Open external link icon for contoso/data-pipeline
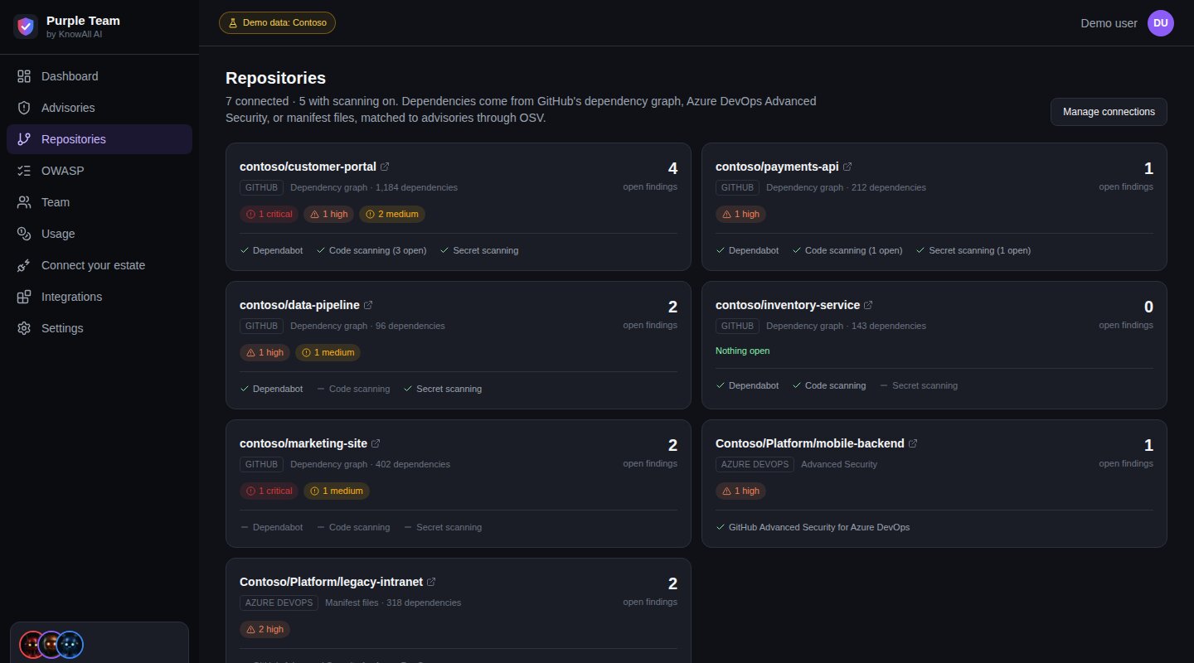 tap(368, 305)
